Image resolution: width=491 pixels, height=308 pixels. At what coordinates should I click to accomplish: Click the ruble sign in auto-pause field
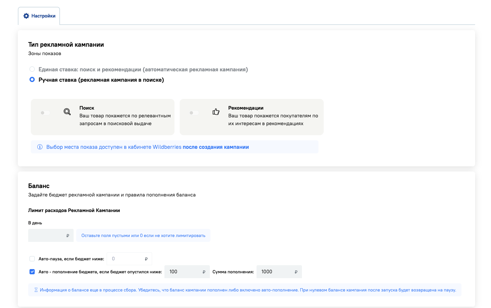[x=146, y=259]
